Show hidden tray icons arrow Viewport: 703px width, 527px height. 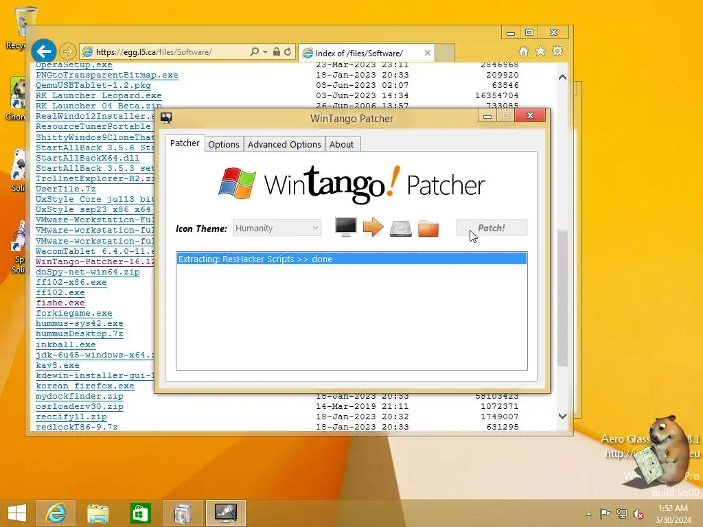(x=588, y=514)
